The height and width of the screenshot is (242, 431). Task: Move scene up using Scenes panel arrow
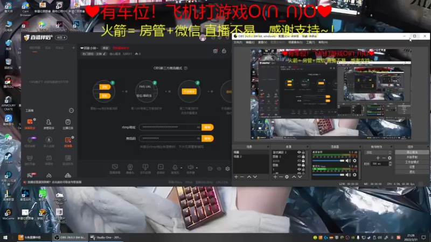coord(249,177)
